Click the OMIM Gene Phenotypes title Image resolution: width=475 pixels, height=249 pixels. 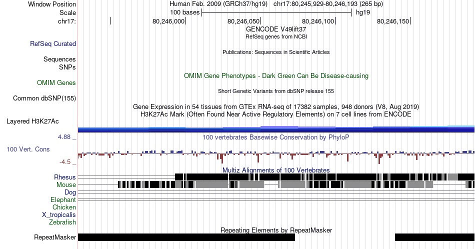(x=276, y=75)
